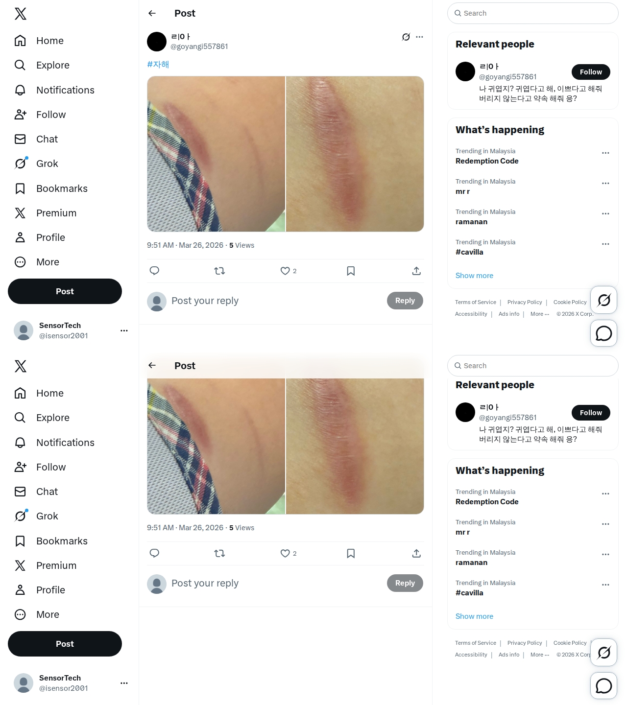Click Show more under the top trends list

click(474, 276)
